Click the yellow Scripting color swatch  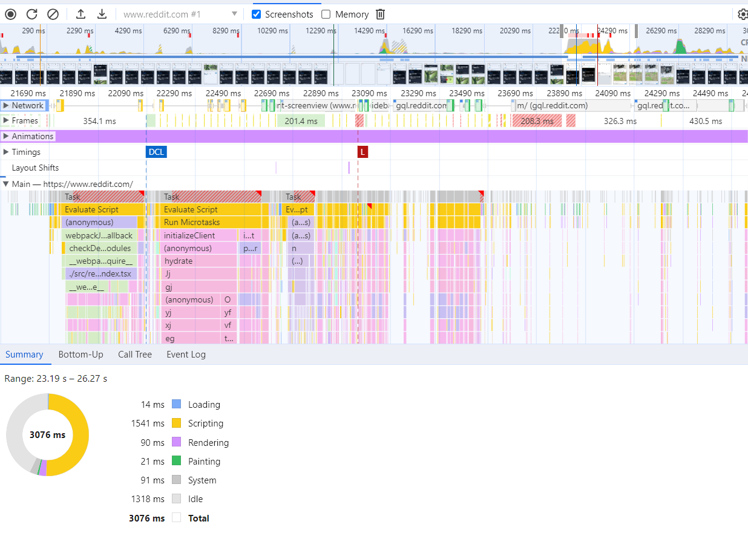pos(176,423)
